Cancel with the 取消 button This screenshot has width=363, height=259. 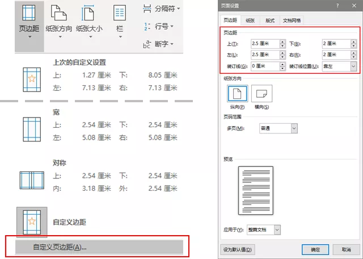click(346, 250)
